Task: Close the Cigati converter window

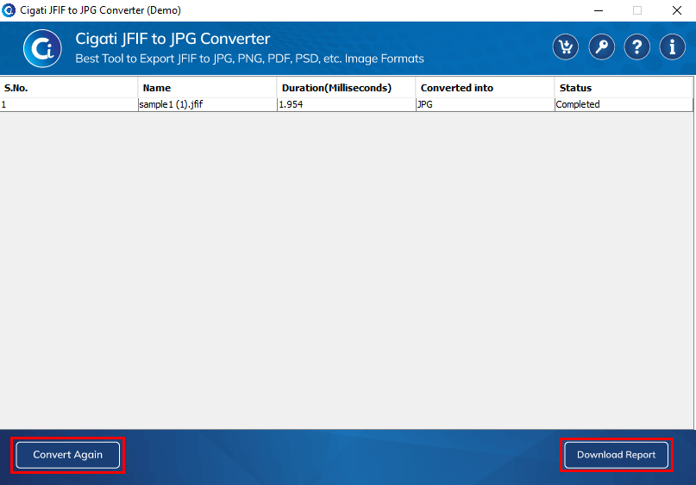Action: click(676, 10)
